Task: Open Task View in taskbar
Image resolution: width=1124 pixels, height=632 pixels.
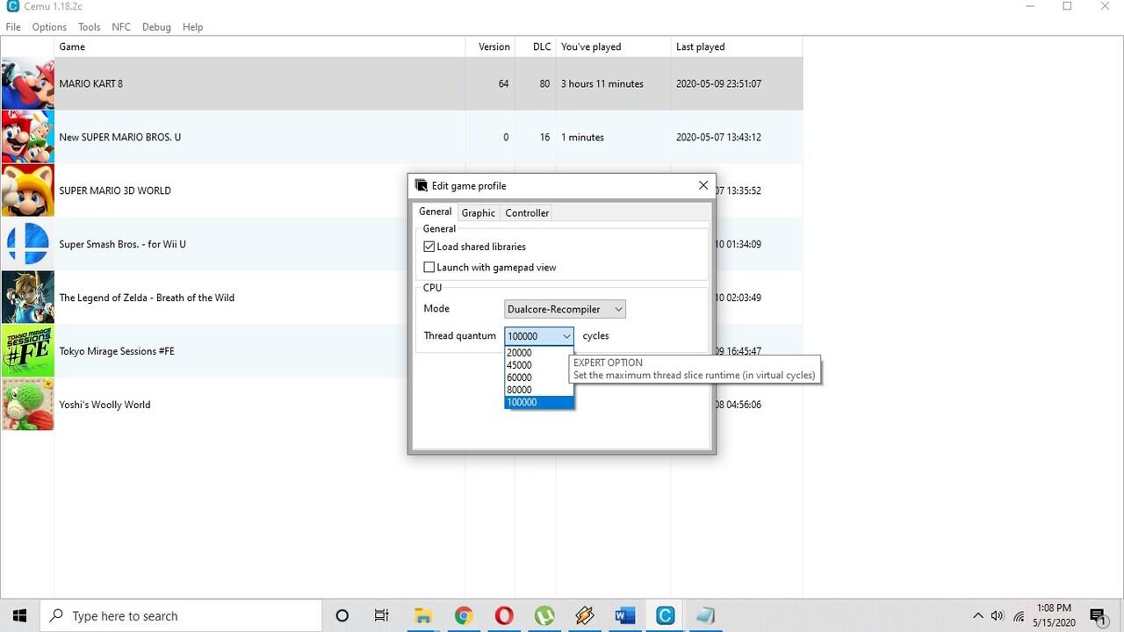Action: click(x=382, y=615)
